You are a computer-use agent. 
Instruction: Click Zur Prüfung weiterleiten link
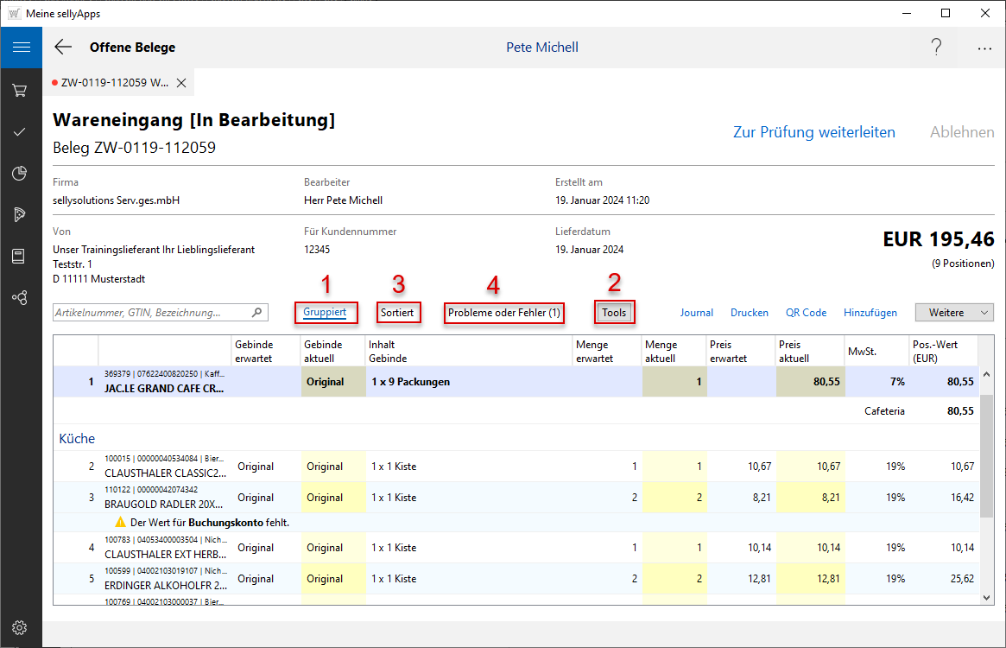813,132
